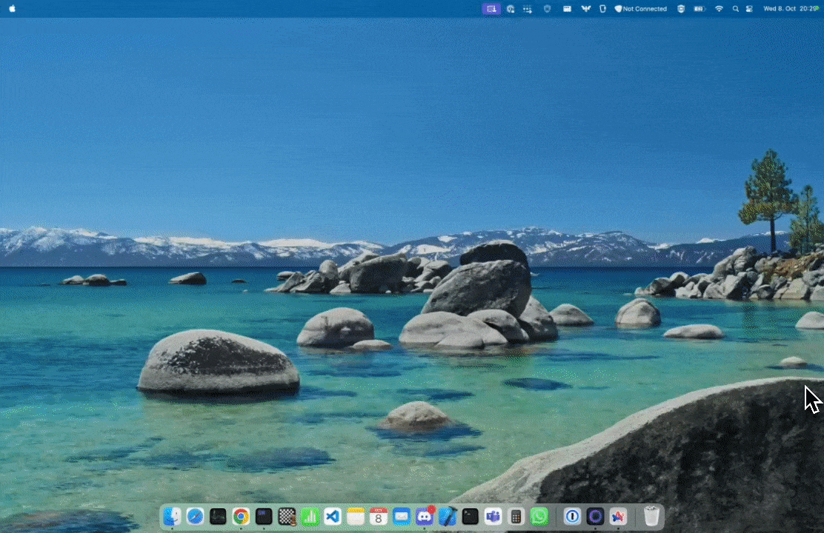Screen dimensions: 824x533
Task: Open 1Password from the Dock
Action: [572, 516]
